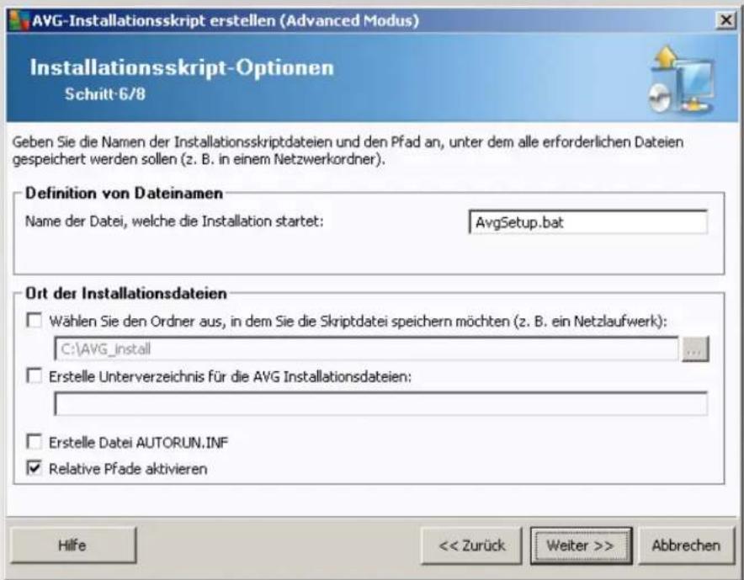Browse folder with the '...' button
The image size is (744, 580).
tap(695, 349)
